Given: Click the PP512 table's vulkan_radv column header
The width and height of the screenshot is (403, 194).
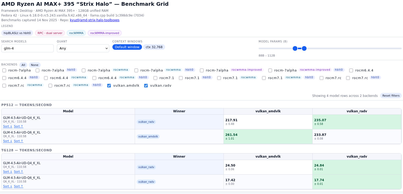Looking at the screenshot, I should [x=357, y=111].
